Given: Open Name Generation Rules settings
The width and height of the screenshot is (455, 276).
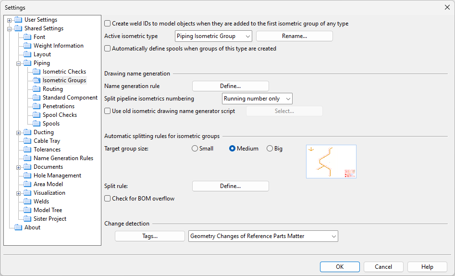Looking at the screenshot, I should click(63, 158).
